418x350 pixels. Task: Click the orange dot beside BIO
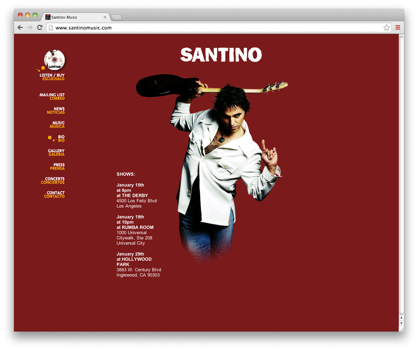(x=50, y=138)
